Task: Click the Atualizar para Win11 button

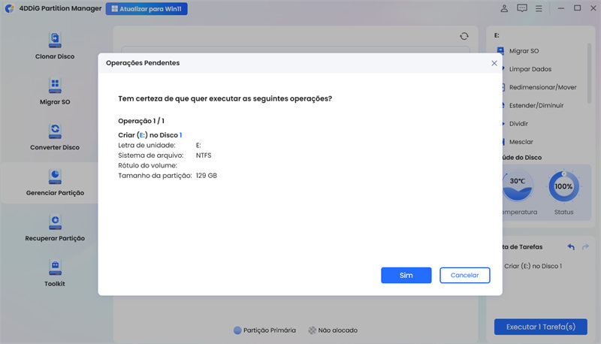Action: click(x=146, y=9)
